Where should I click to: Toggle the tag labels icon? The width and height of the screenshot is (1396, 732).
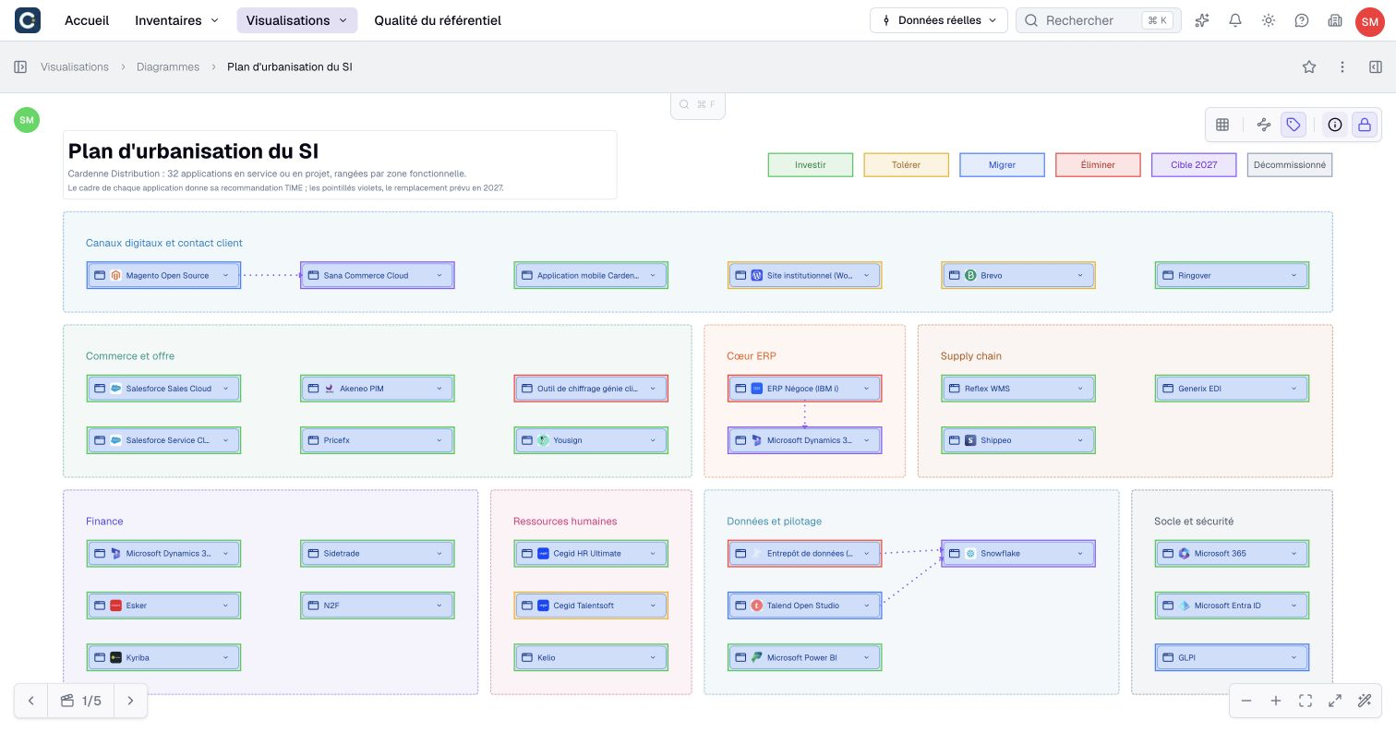[x=1294, y=125]
